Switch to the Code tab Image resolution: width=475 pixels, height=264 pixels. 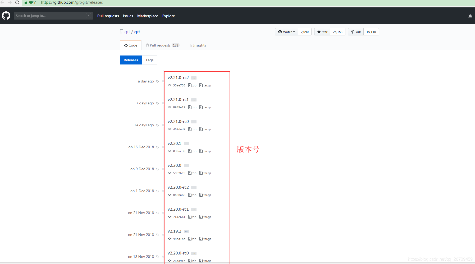[x=131, y=45]
